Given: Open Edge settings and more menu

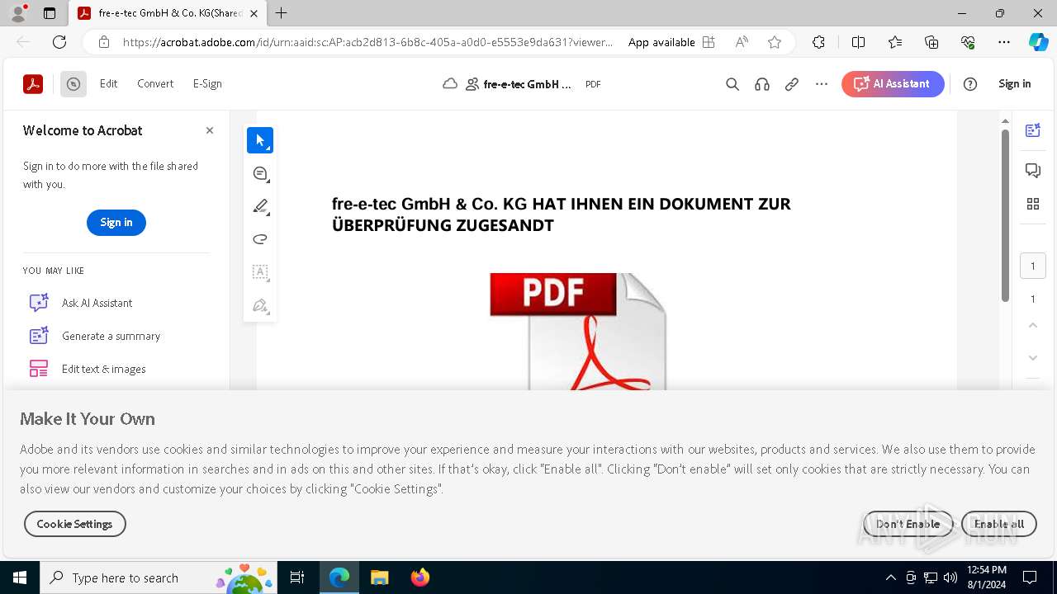Looking at the screenshot, I should click(x=1004, y=42).
